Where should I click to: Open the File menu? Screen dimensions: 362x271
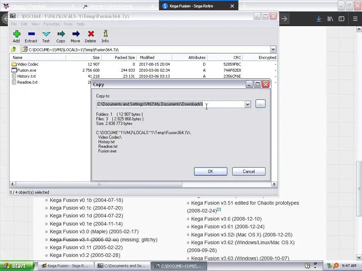coord(14,24)
